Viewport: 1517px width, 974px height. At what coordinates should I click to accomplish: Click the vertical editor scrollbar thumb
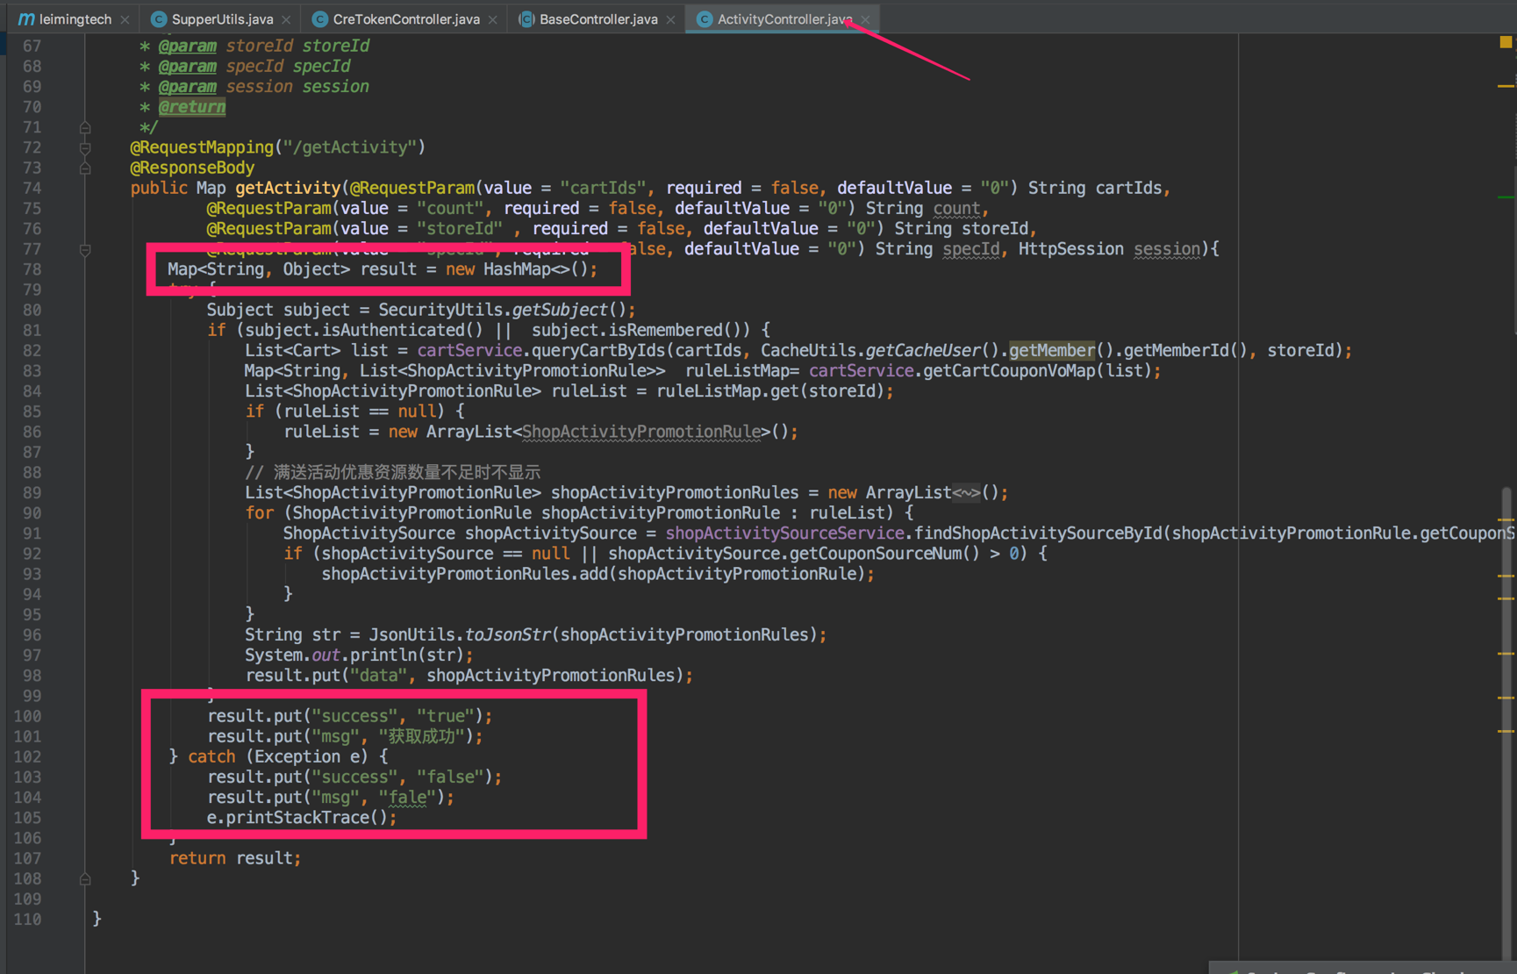coord(1507,726)
